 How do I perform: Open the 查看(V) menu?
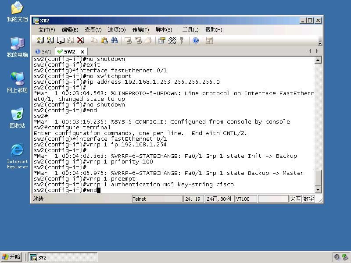(93, 30)
